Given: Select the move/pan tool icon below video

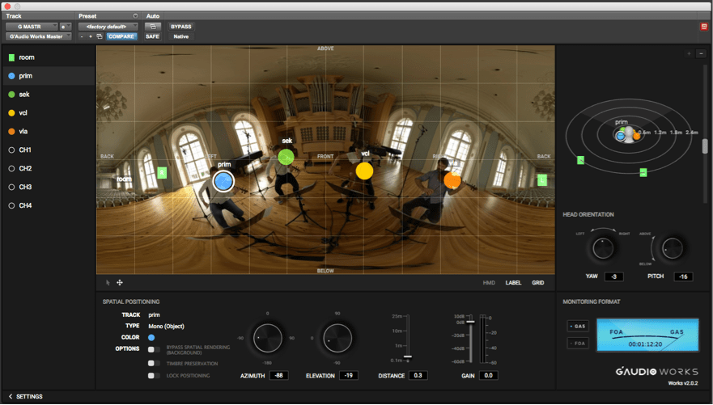Looking at the screenshot, I should pos(120,283).
